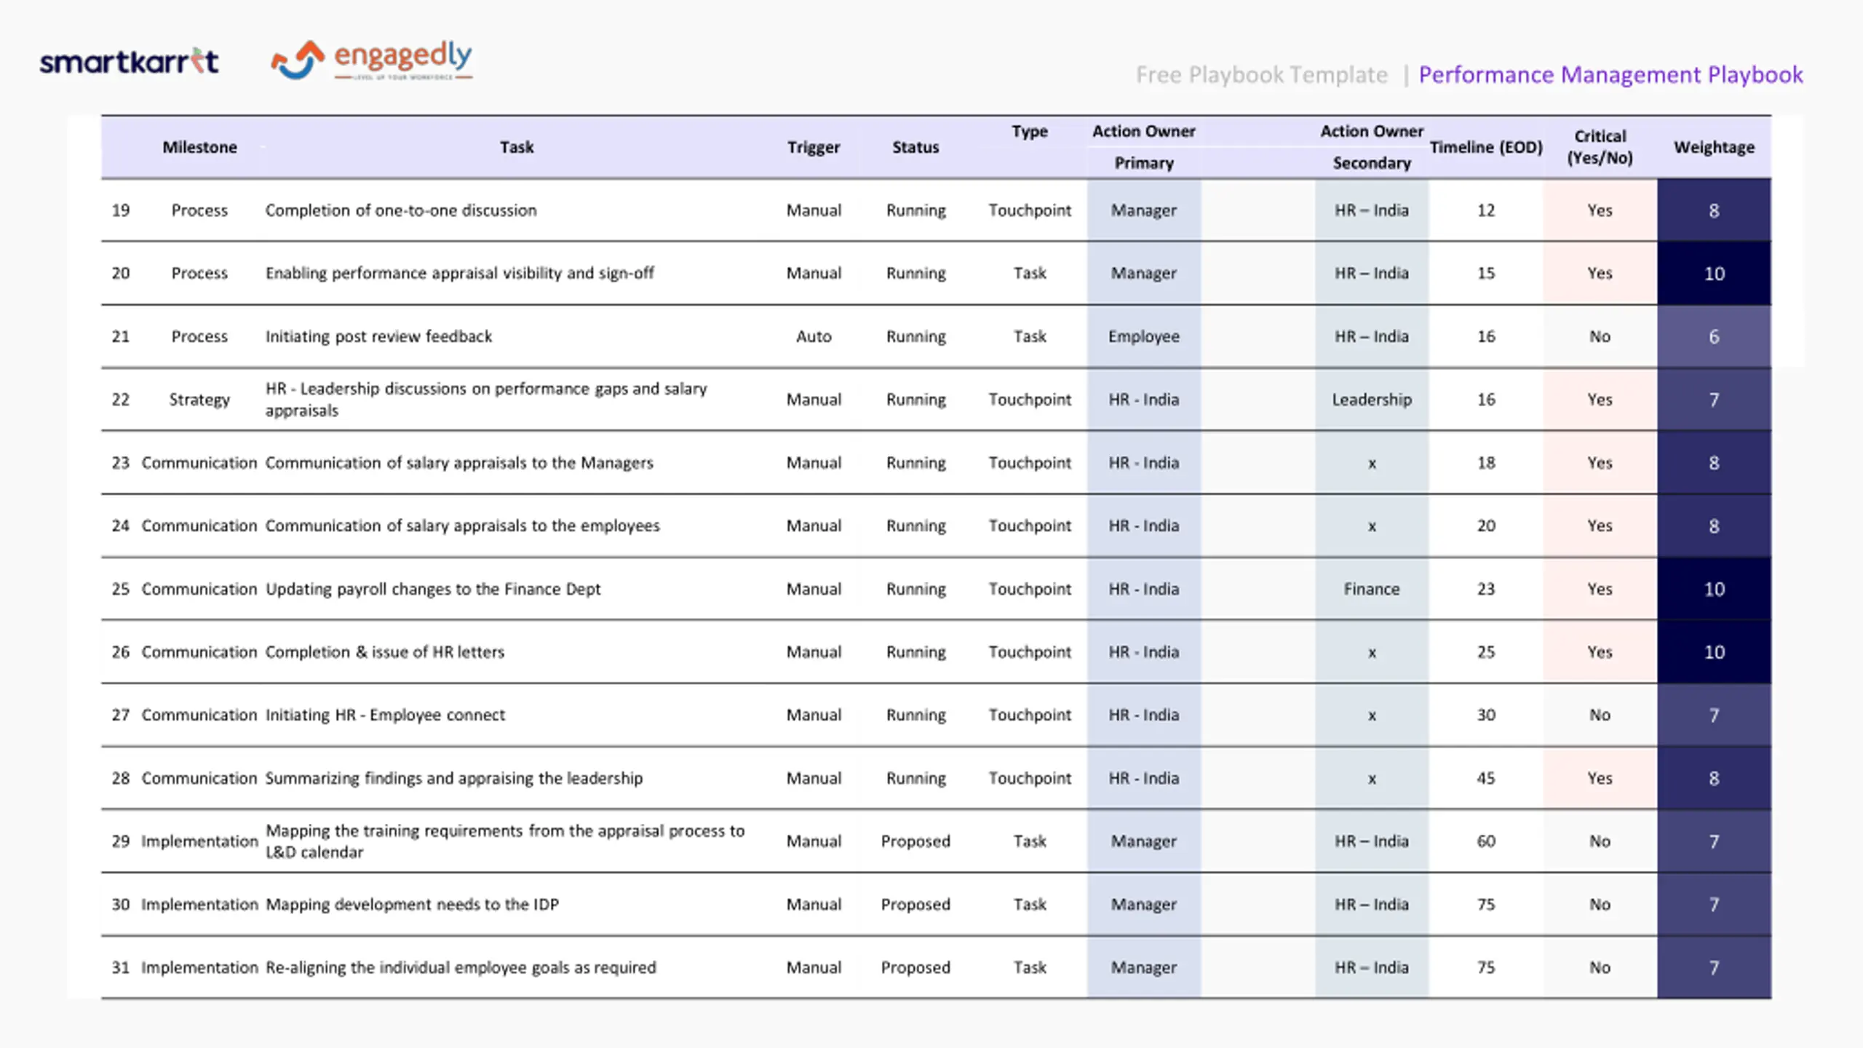This screenshot has width=1863, height=1048.
Task: Click 'Task' type cell in row 30
Action: click(x=1030, y=904)
